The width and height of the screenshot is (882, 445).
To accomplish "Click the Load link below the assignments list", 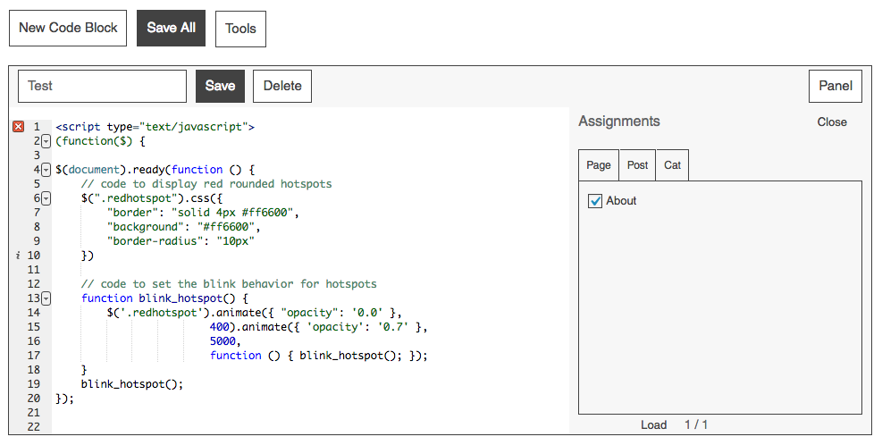I will pos(653,424).
